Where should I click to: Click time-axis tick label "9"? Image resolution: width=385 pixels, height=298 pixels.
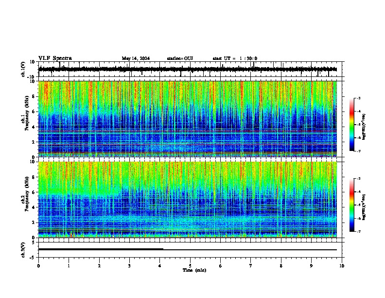[311, 266]
